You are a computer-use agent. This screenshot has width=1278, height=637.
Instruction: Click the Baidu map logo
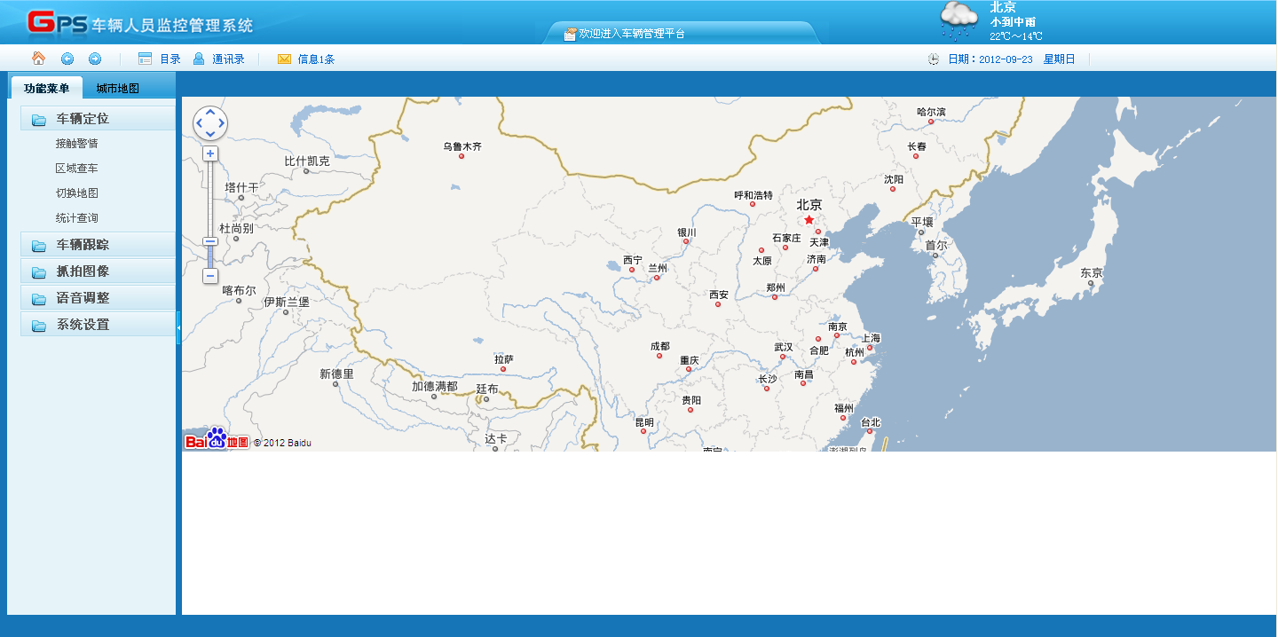[217, 439]
